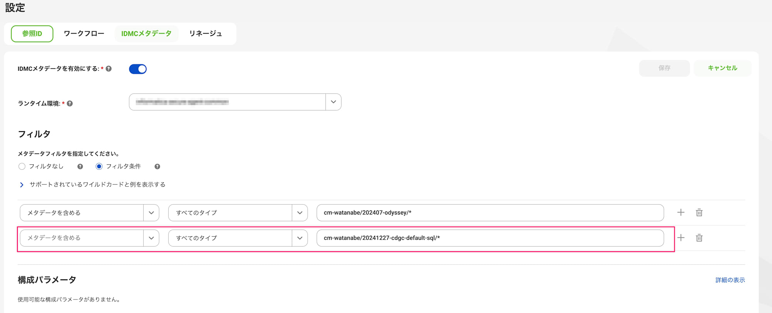Open help icon next to ランタイム環境
Viewport: 772px width, 313px height.
click(70, 103)
